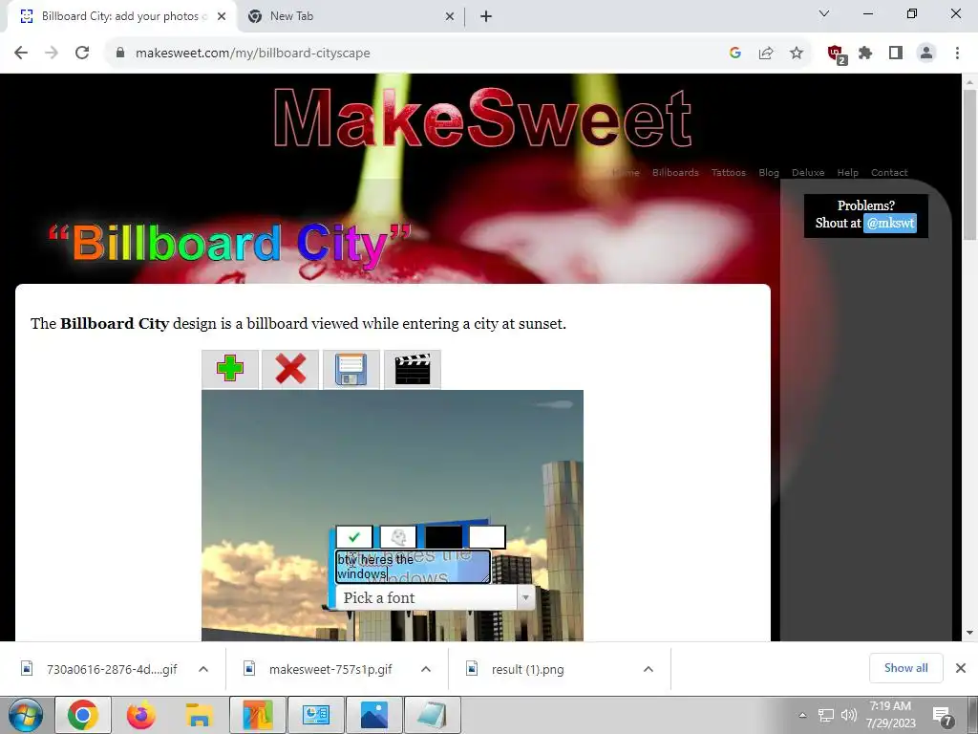Bookmark page with the star icon

[x=797, y=54]
